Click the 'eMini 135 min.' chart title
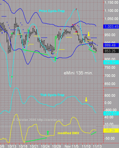Viewport: 119px width, 148px height. 78,73
